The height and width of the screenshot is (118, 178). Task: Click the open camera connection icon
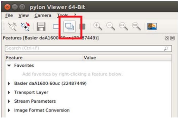(12, 27)
